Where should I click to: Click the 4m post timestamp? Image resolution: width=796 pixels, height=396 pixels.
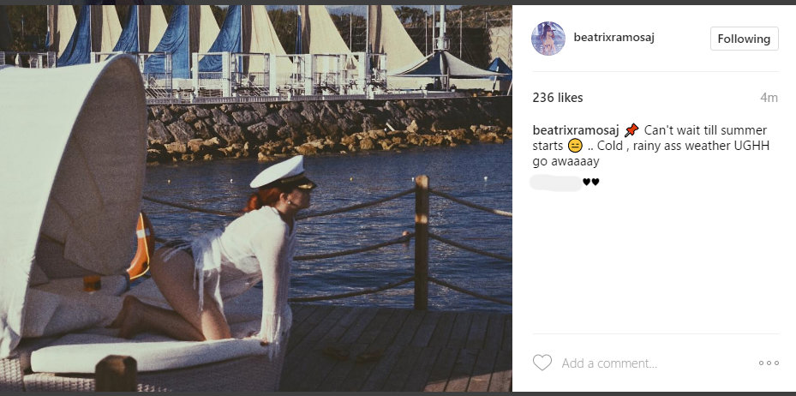[769, 98]
